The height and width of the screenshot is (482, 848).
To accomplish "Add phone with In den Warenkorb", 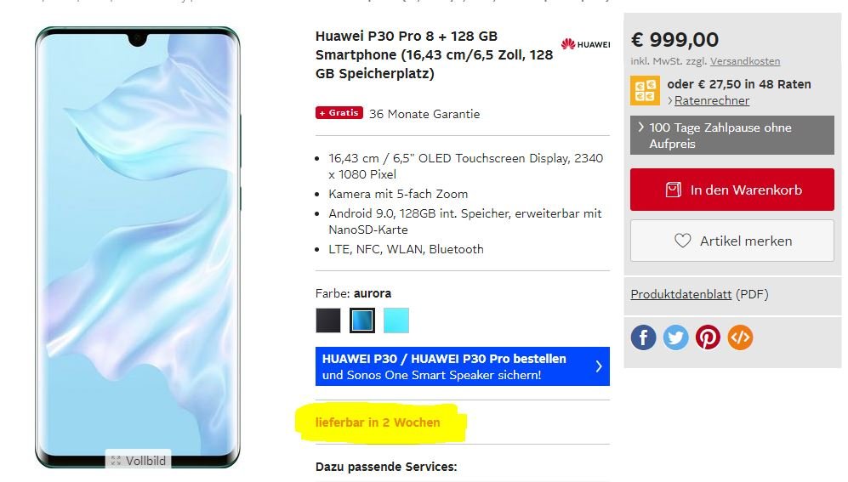I will coord(731,190).
